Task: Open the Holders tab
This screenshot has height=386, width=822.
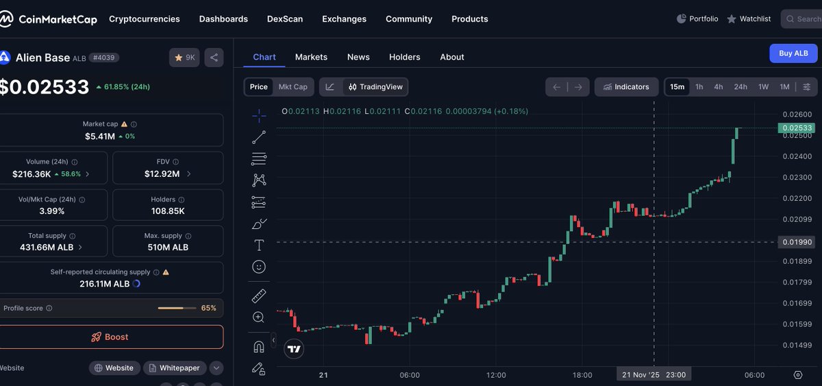Action: click(405, 57)
